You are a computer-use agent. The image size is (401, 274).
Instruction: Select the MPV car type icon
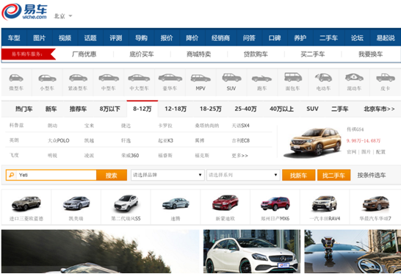201,78
